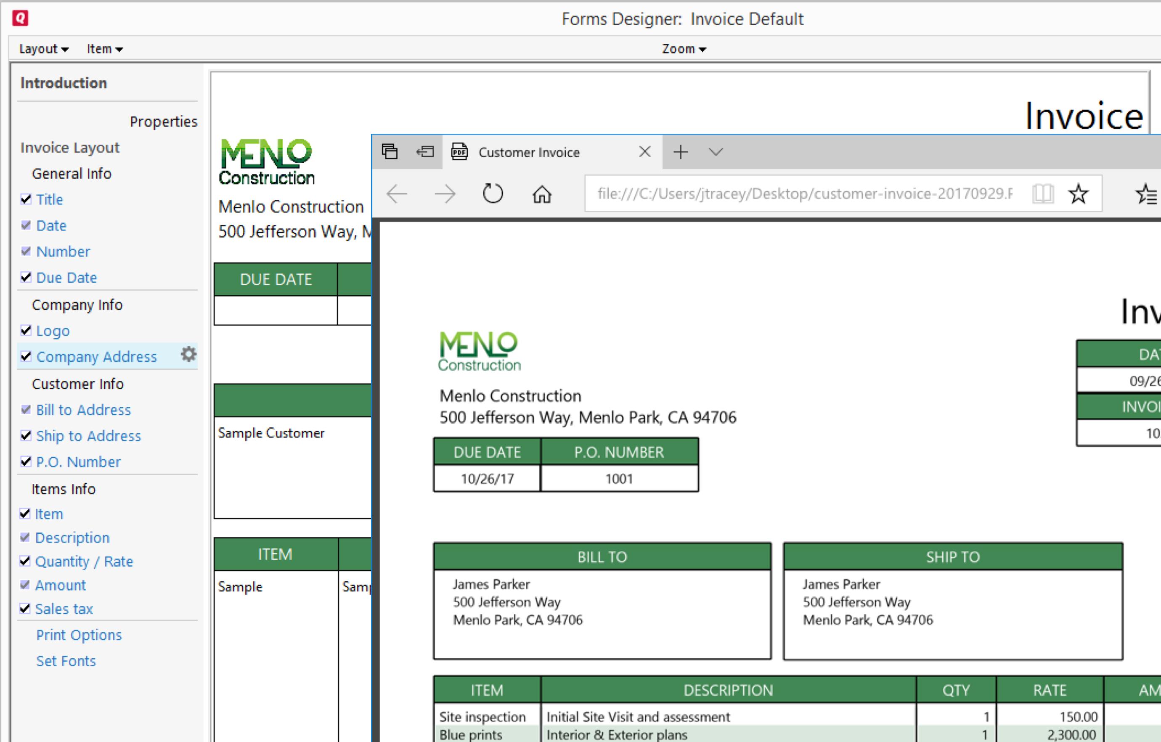Toggle the Sales tax checkbox under Items Info
Viewport: 1161px width, 742px height.
(24, 608)
